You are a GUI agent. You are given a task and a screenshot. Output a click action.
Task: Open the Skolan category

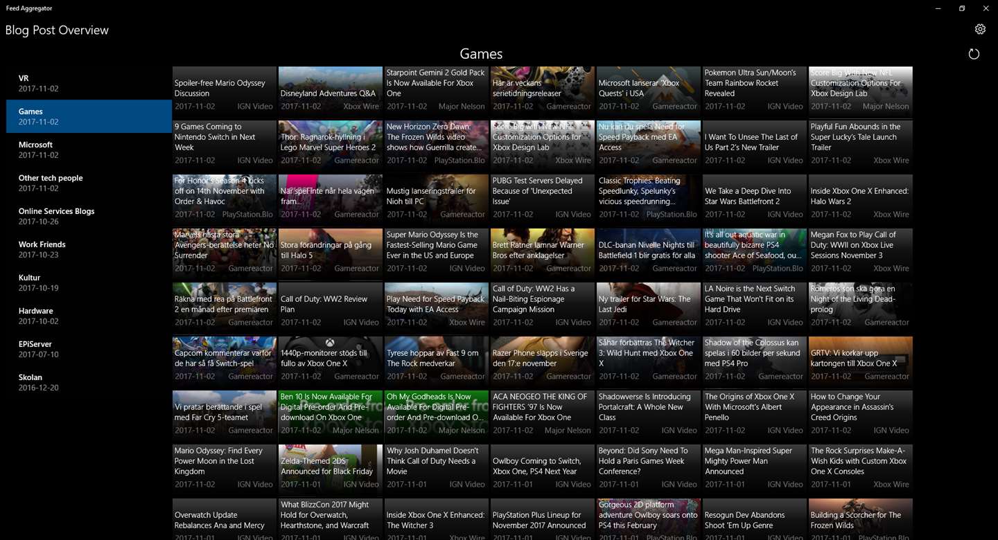[x=89, y=382]
